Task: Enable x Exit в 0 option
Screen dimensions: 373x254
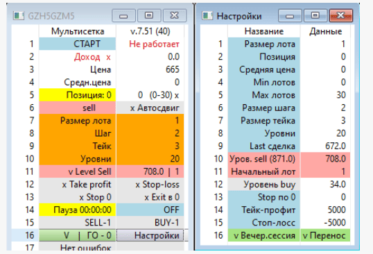Action: tap(150, 197)
